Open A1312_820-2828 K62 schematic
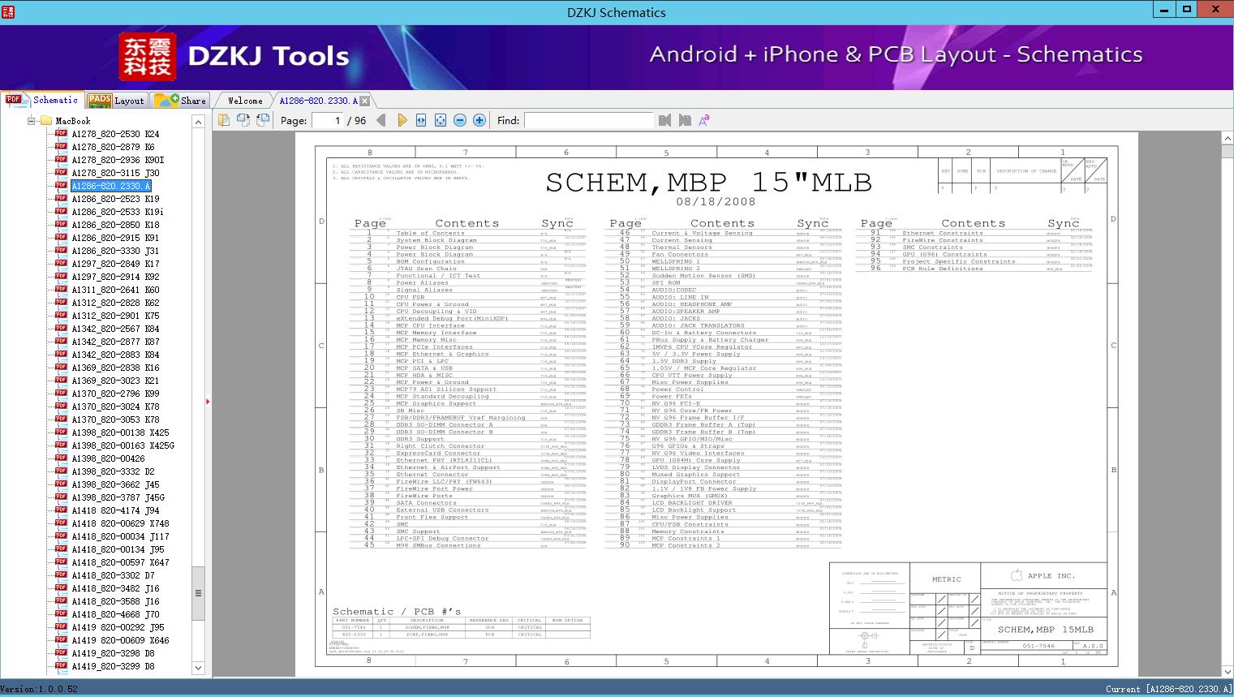1234x697 pixels. pyautogui.click(x=115, y=303)
